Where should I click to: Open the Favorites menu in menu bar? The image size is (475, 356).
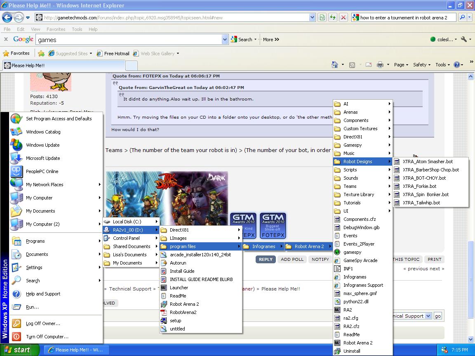coord(56,29)
